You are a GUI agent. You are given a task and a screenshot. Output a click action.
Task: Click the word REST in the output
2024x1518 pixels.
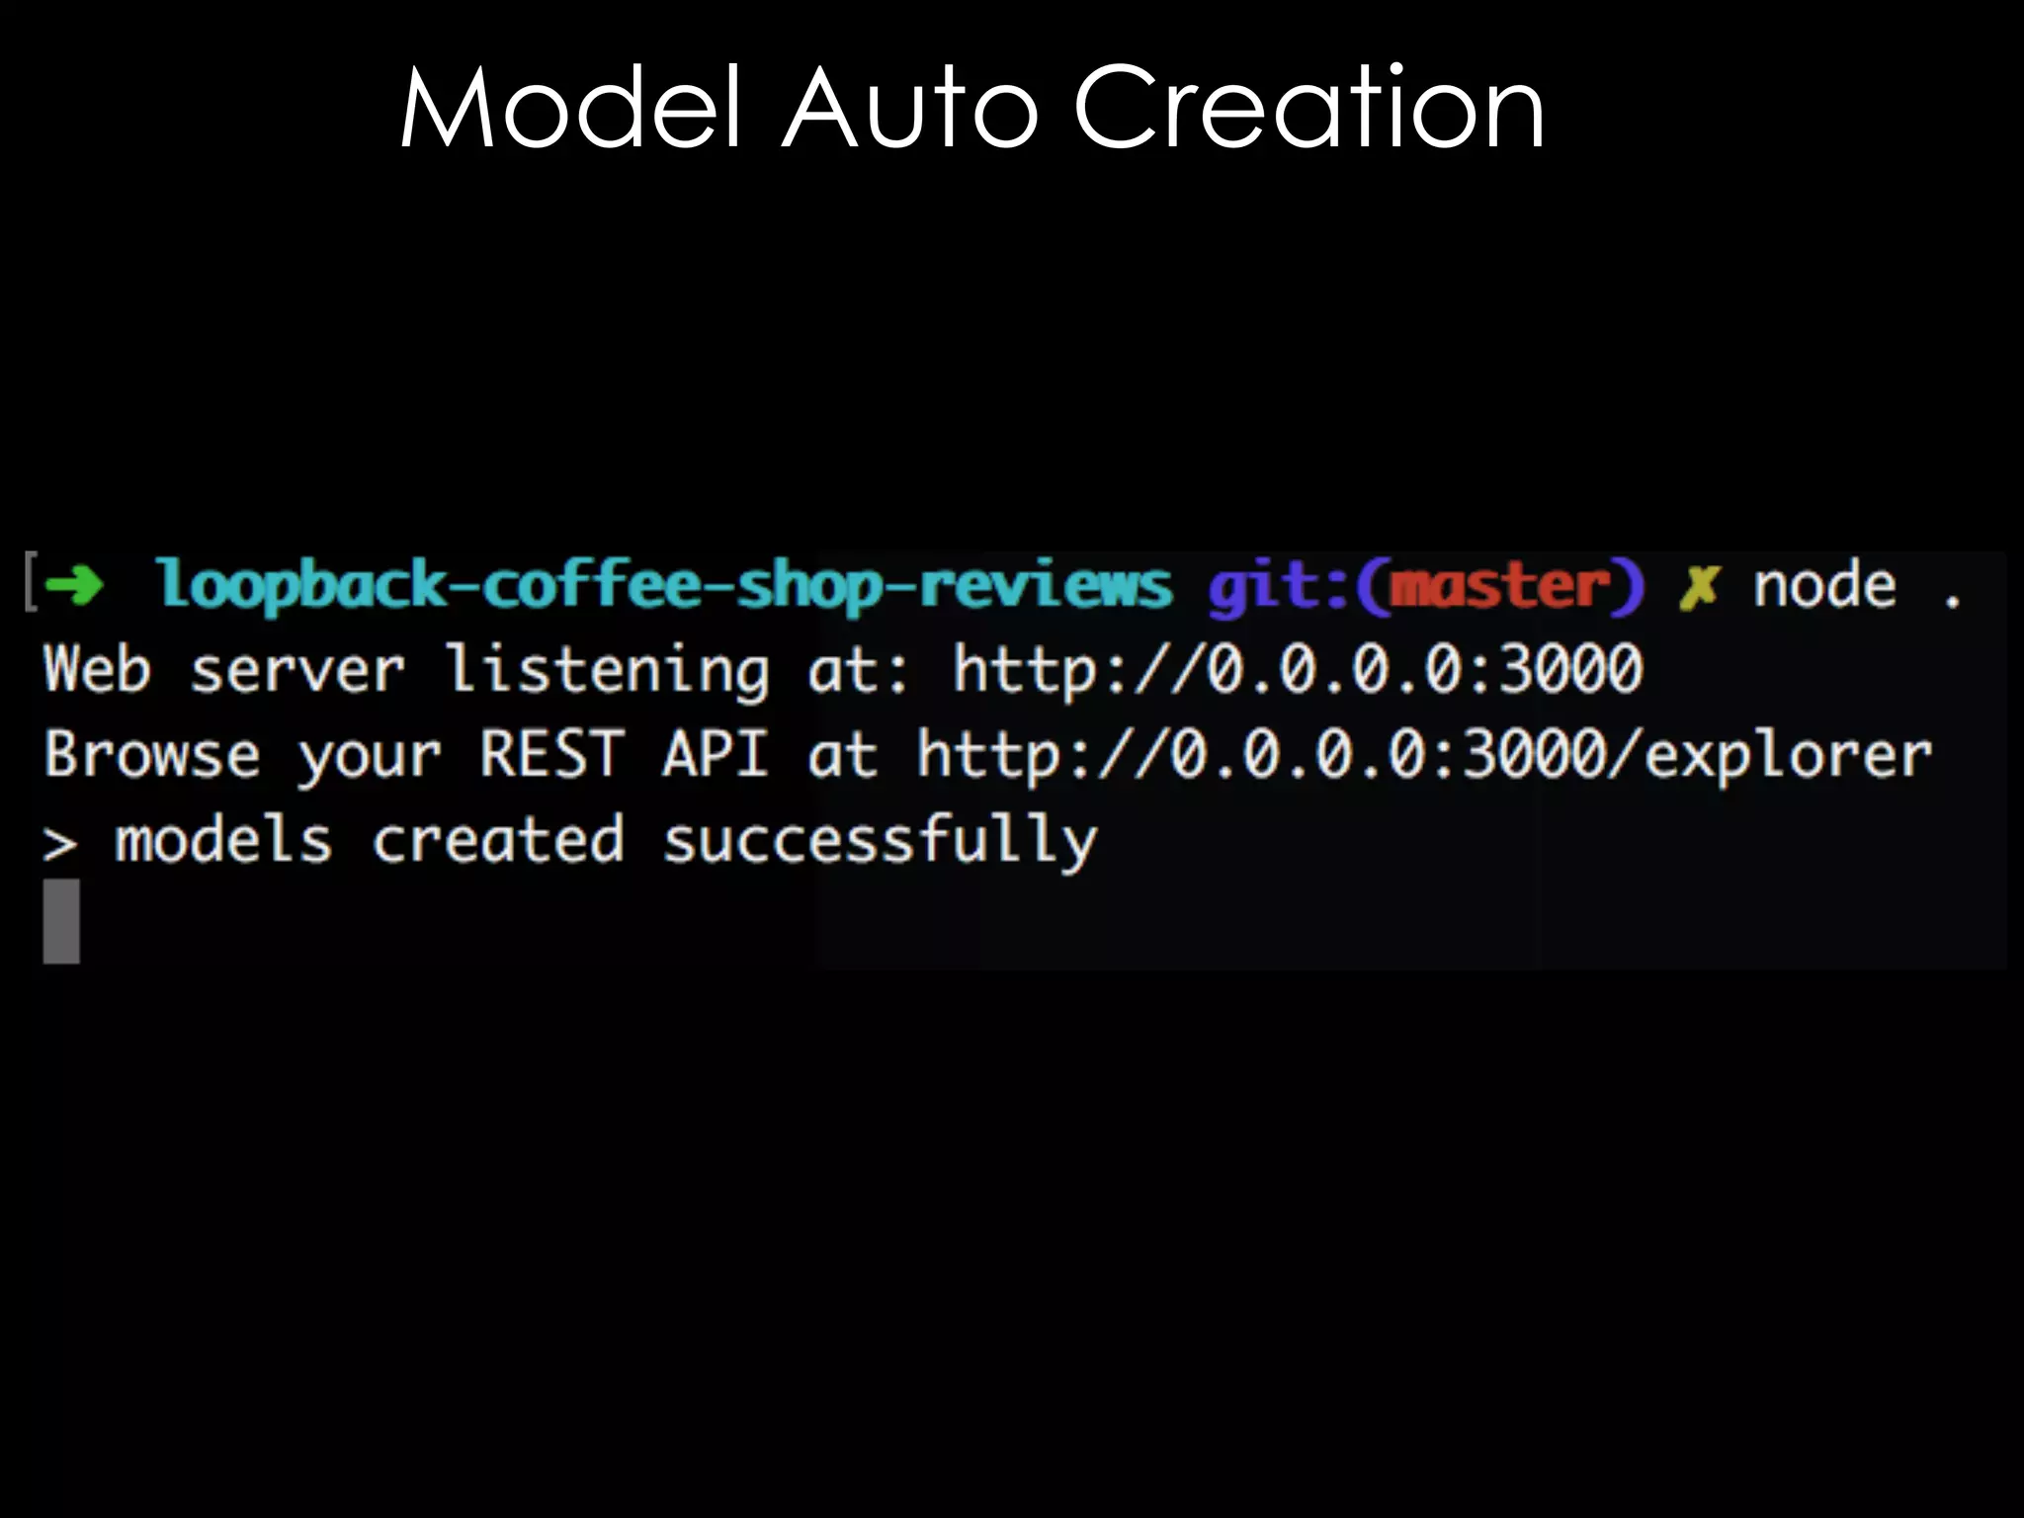[x=551, y=755]
